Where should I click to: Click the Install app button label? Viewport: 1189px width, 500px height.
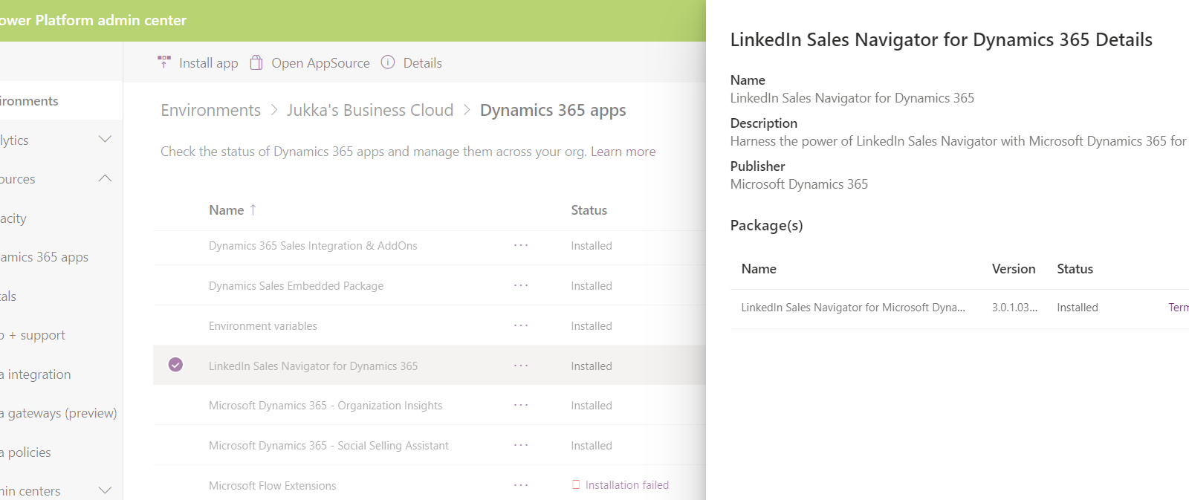point(209,63)
